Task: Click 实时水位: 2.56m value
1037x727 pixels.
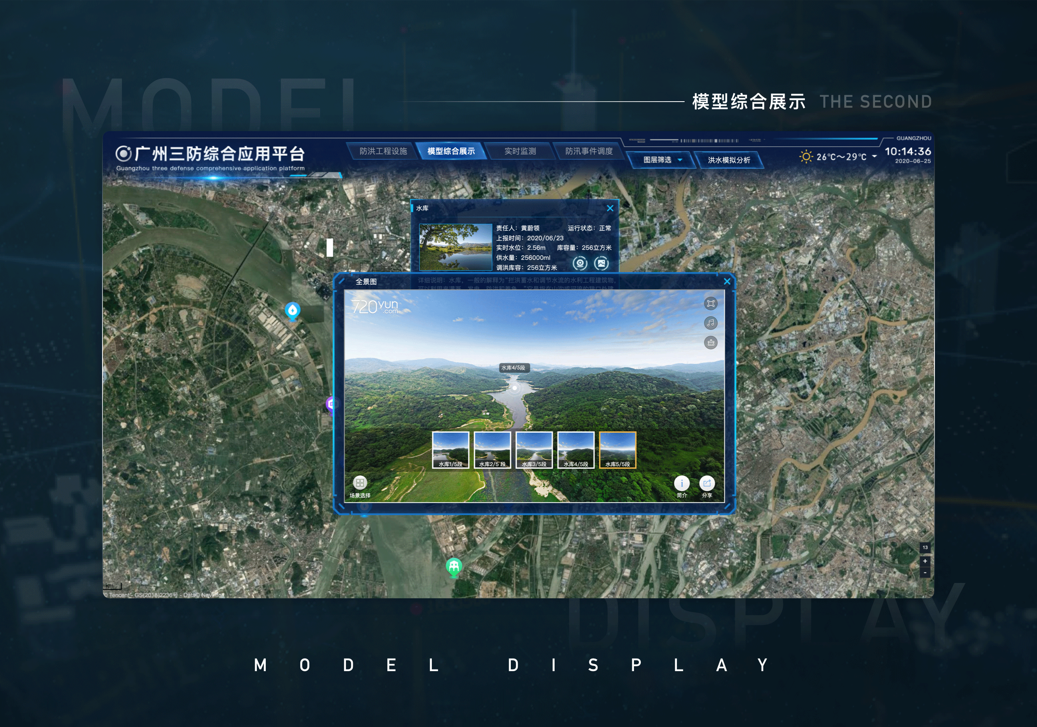Action: 521,248
